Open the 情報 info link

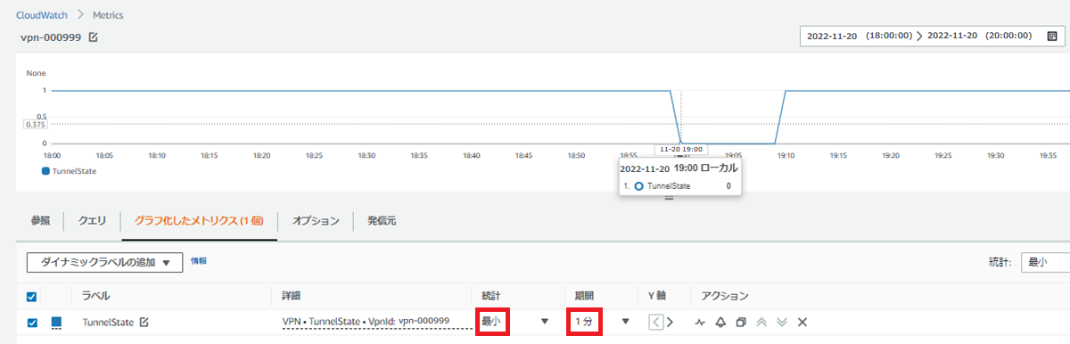(199, 261)
